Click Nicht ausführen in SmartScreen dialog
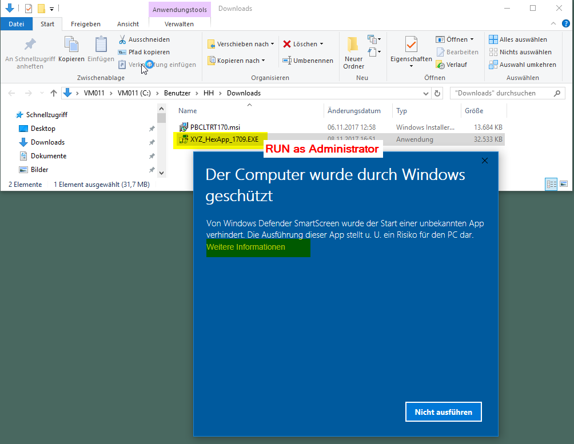Image resolution: width=574 pixels, height=444 pixels. (443, 412)
